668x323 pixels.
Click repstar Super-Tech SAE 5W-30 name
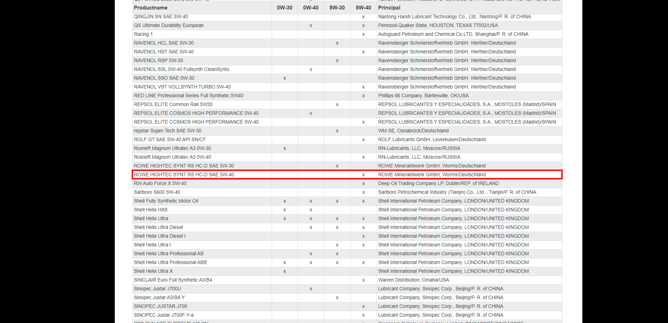[167, 131]
